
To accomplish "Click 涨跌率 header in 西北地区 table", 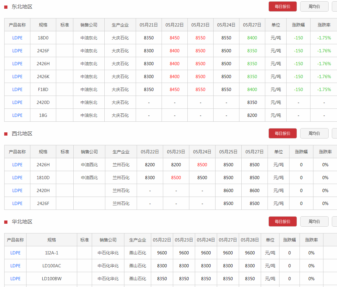I will coord(325,152).
